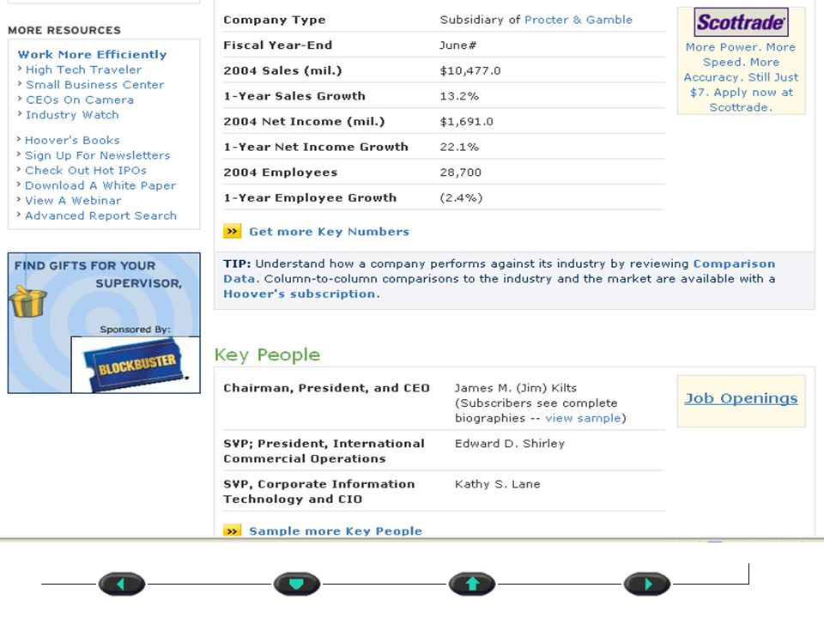Go to Small Business Center

click(x=95, y=85)
